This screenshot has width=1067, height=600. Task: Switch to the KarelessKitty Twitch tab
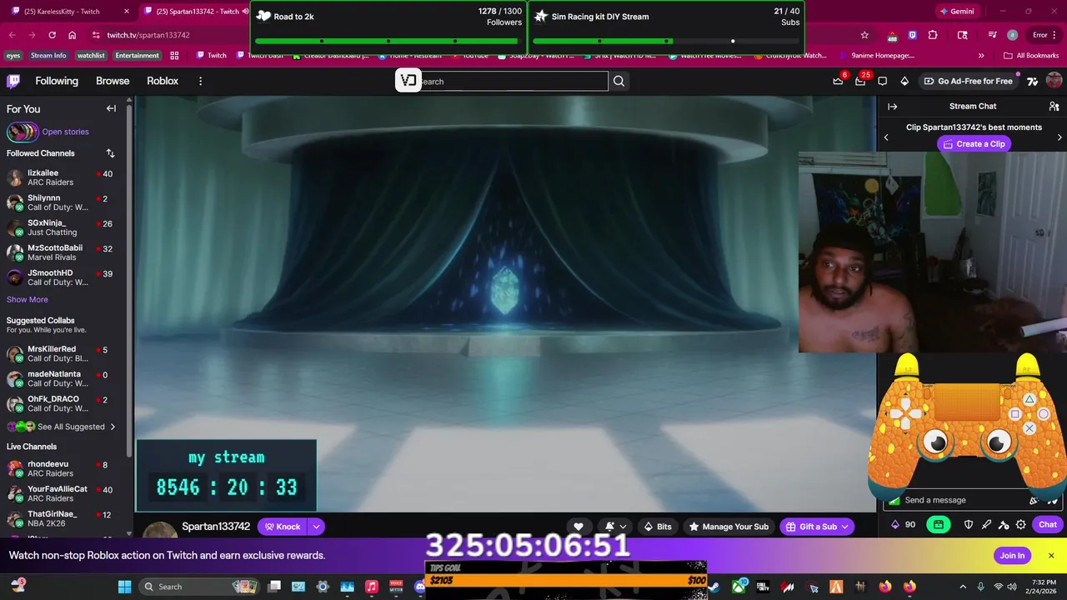pos(68,12)
